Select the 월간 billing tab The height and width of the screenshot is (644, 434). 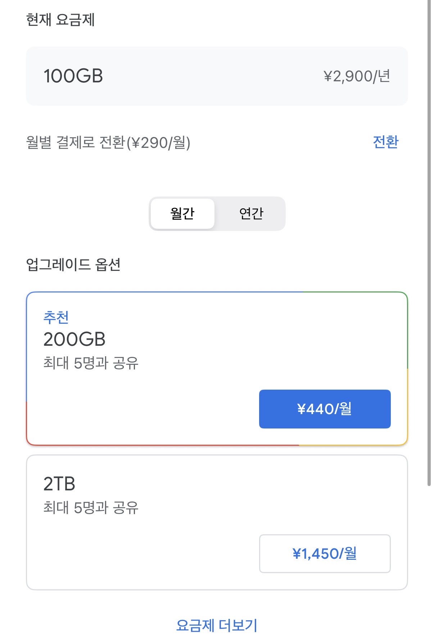[x=182, y=213]
